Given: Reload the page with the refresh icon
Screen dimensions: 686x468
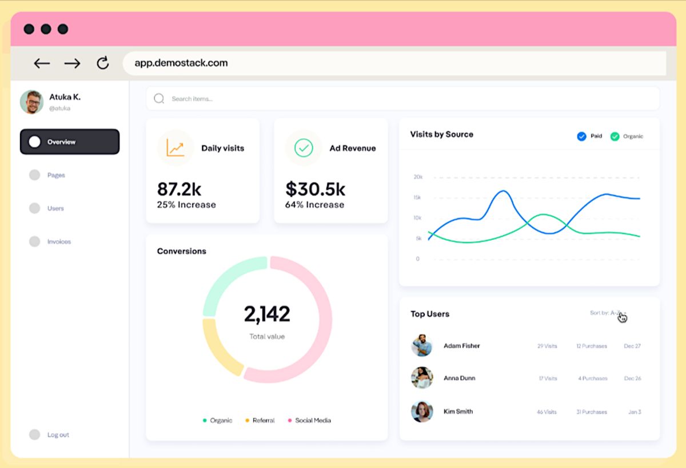Looking at the screenshot, I should coord(103,63).
